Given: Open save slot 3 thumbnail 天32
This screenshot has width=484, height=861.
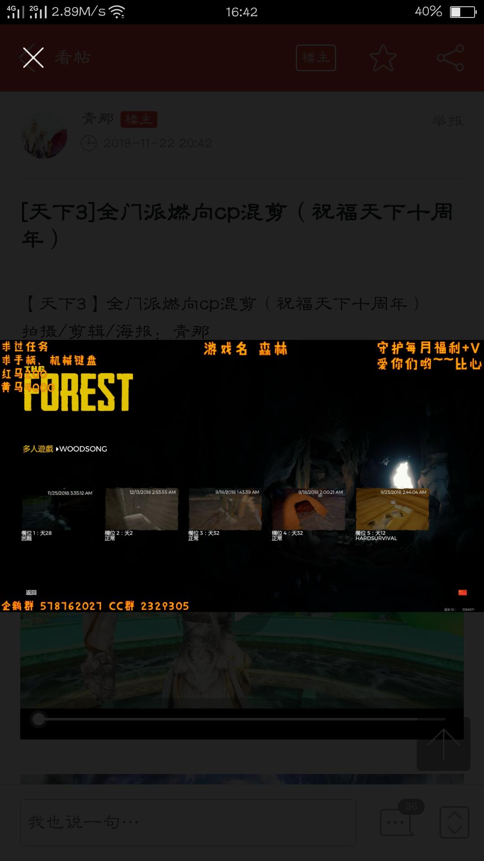Looking at the screenshot, I should [225, 509].
